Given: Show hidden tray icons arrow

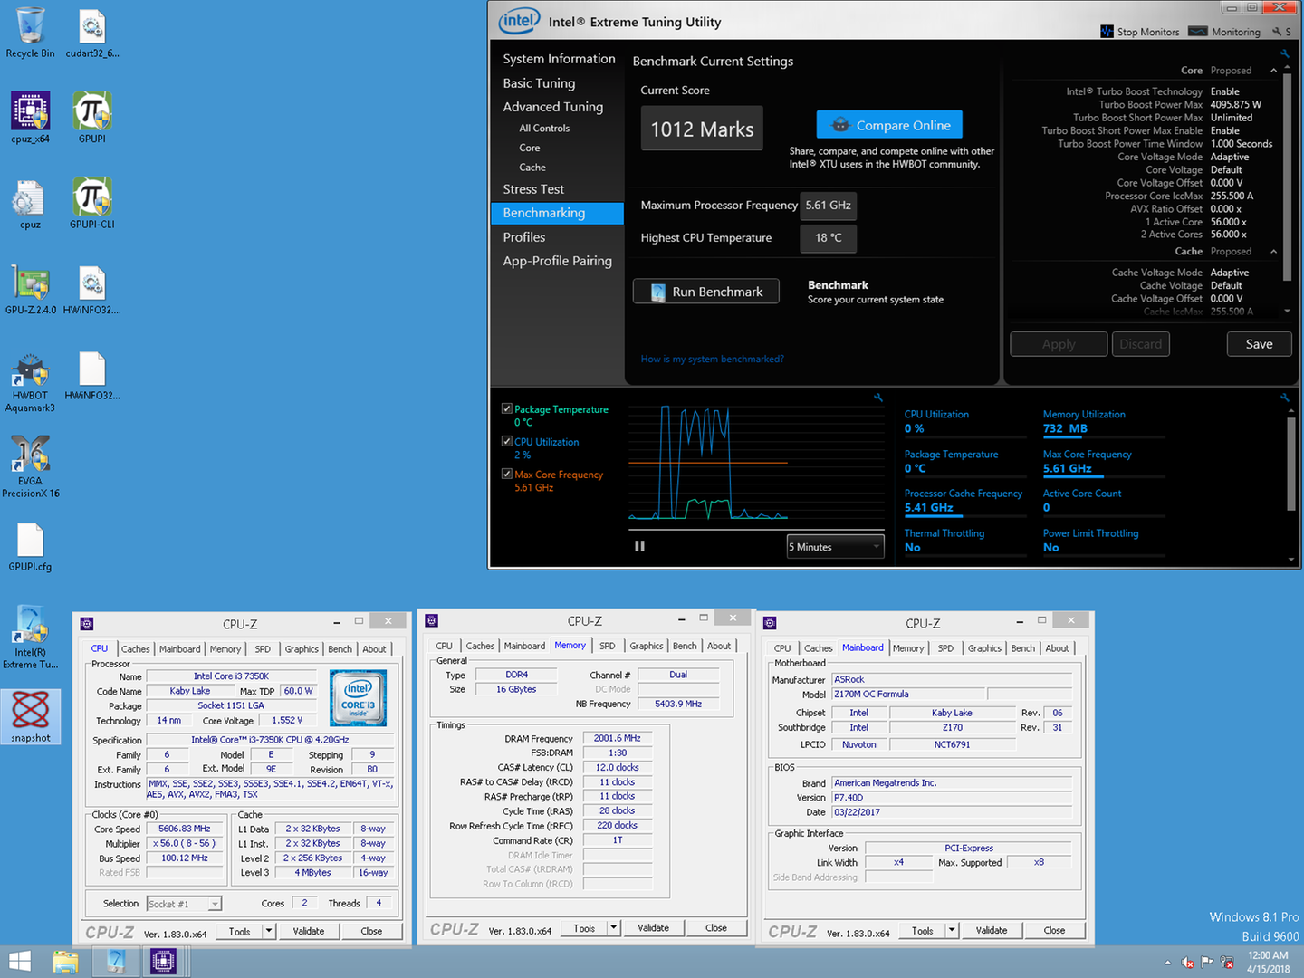Looking at the screenshot, I should pyautogui.click(x=1167, y=963).
